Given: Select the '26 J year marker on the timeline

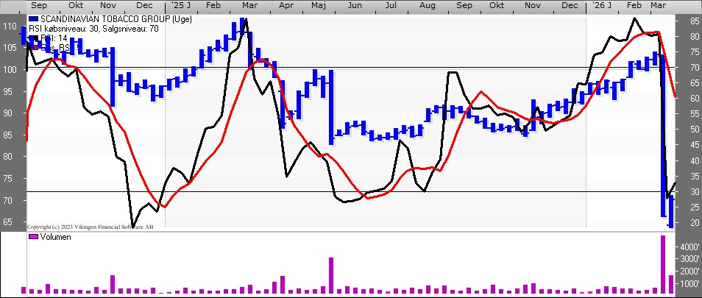Looking at the screenshot, I should tap(602, 5).
